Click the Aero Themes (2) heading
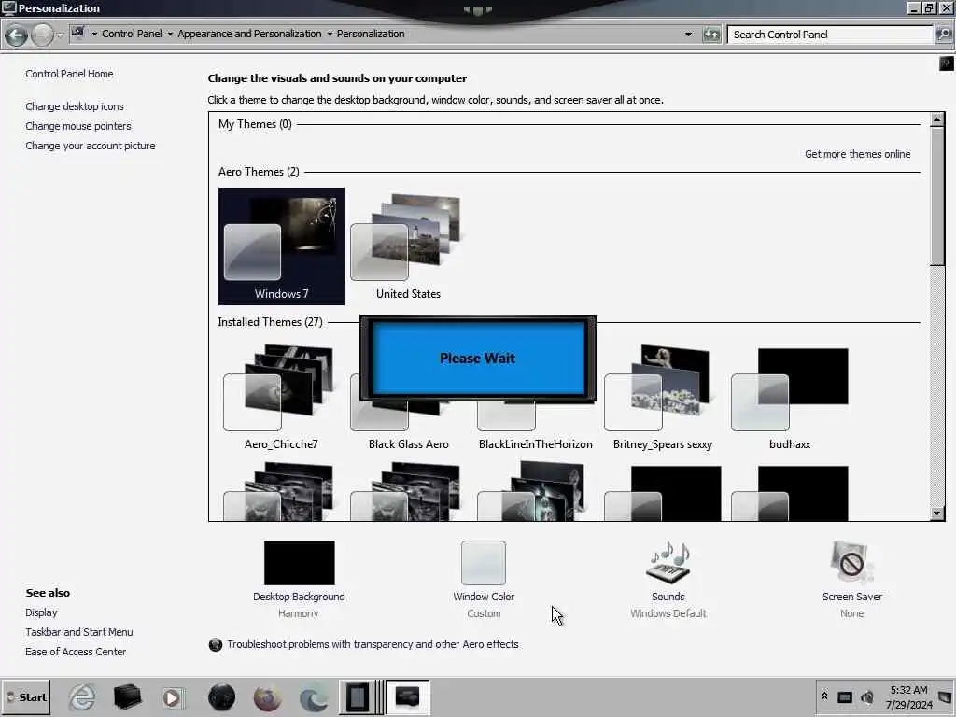 pos(259,172)
